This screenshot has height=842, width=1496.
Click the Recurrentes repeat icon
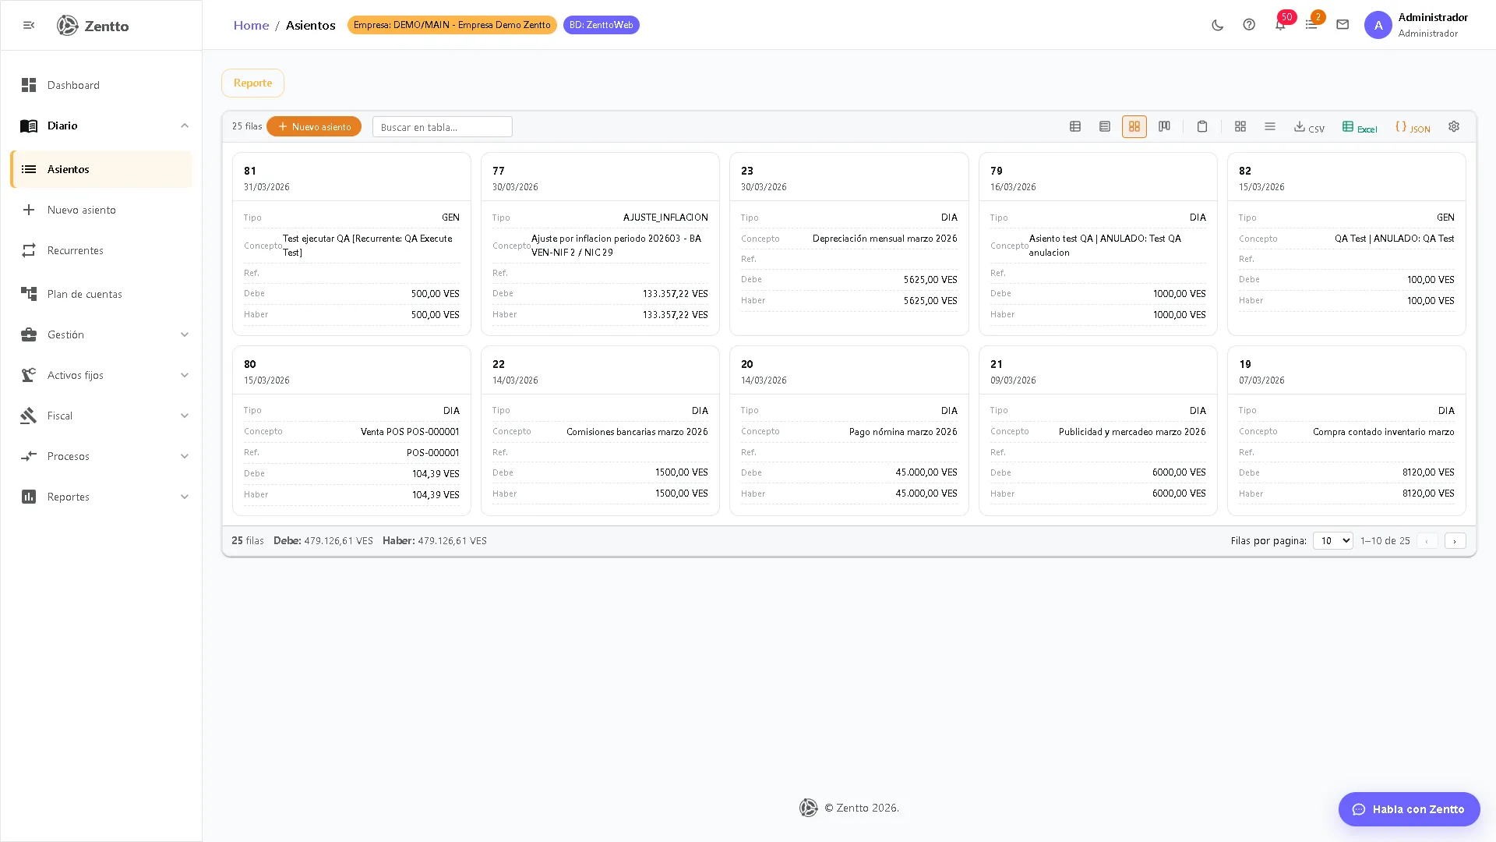click(29, 250)
